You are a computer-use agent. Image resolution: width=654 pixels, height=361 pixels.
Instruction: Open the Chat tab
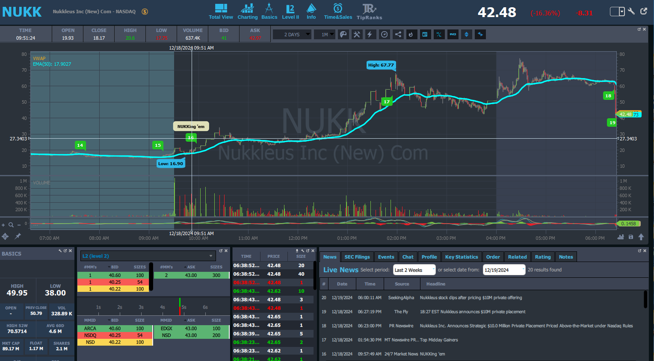pos(408,257)
